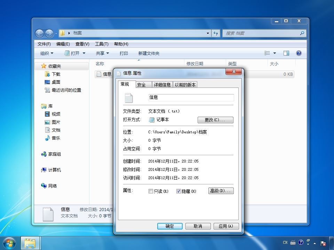Open the 共享 dropdown
The width and height of the screenshot is (334, 250).
coord(102,53)
